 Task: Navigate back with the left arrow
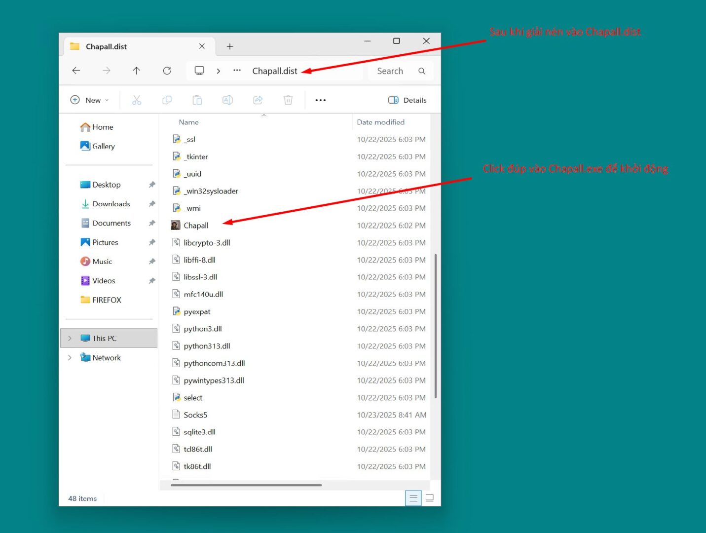76,71
